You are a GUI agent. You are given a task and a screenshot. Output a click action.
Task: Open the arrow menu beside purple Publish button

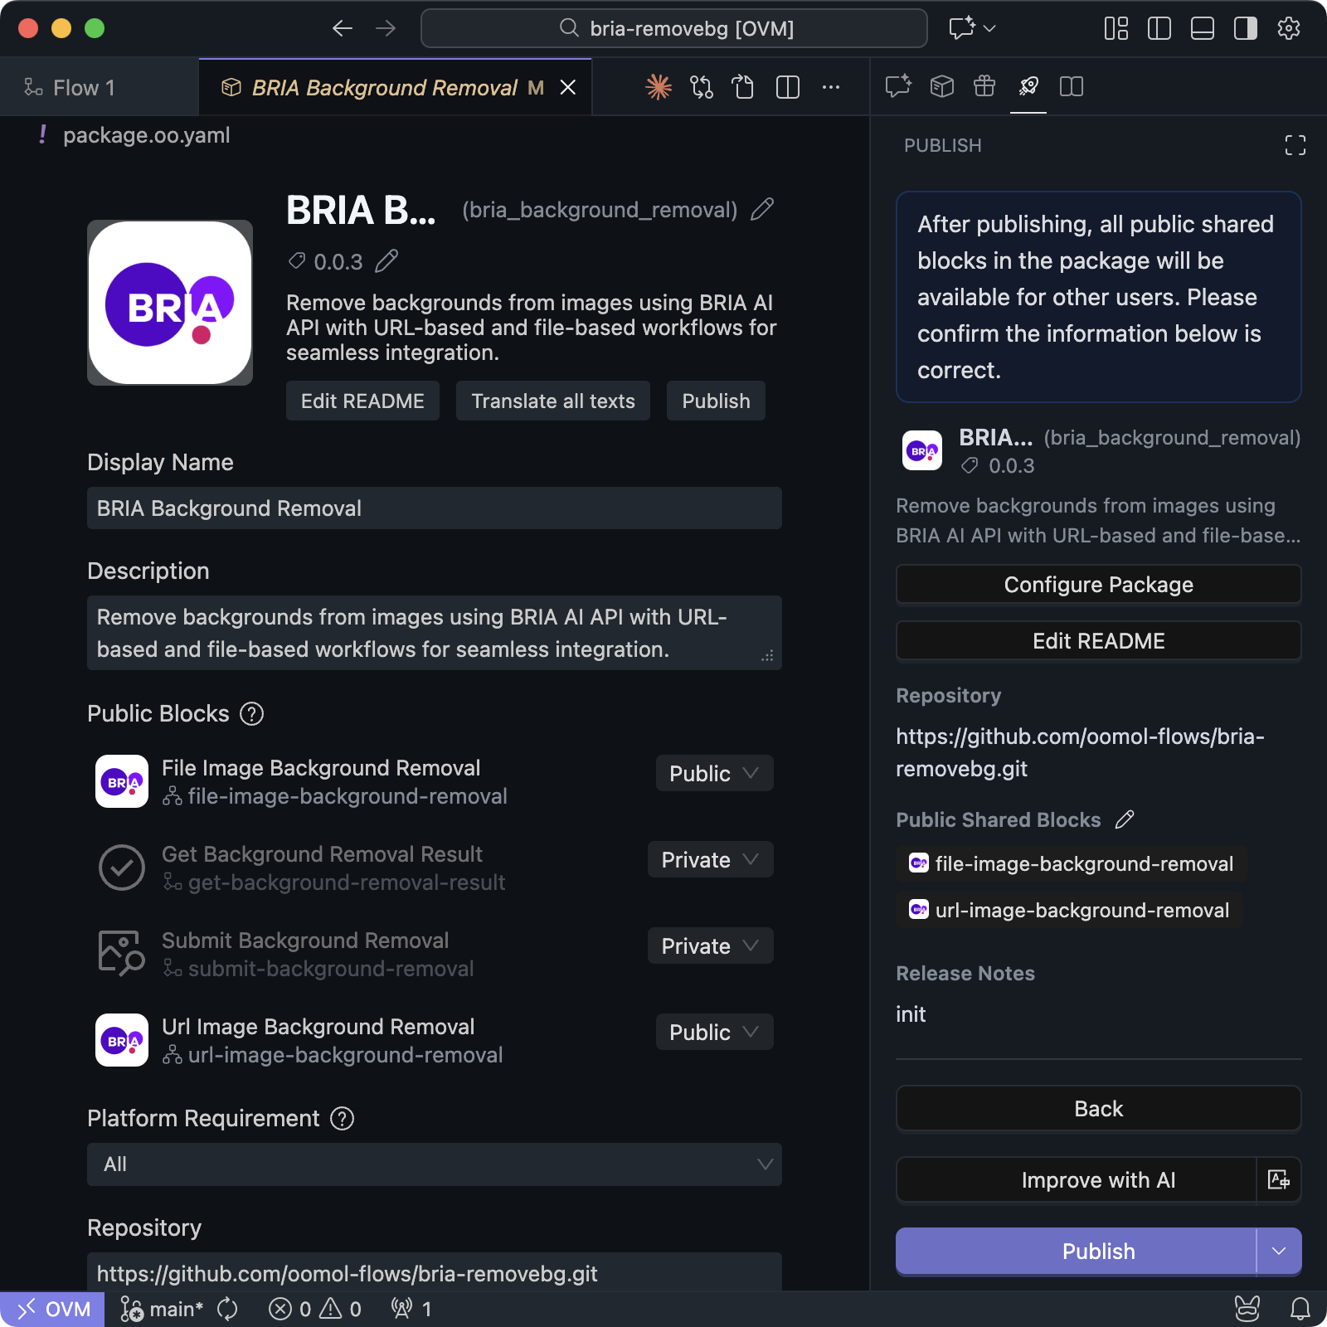(1278, 1251)
